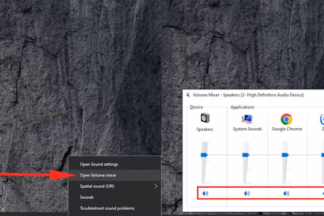Click the Applications group label
This screenshot has height=216, width=324.
[x=242, y=107]
